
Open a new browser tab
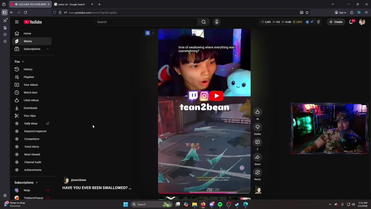tap(99, 4)
